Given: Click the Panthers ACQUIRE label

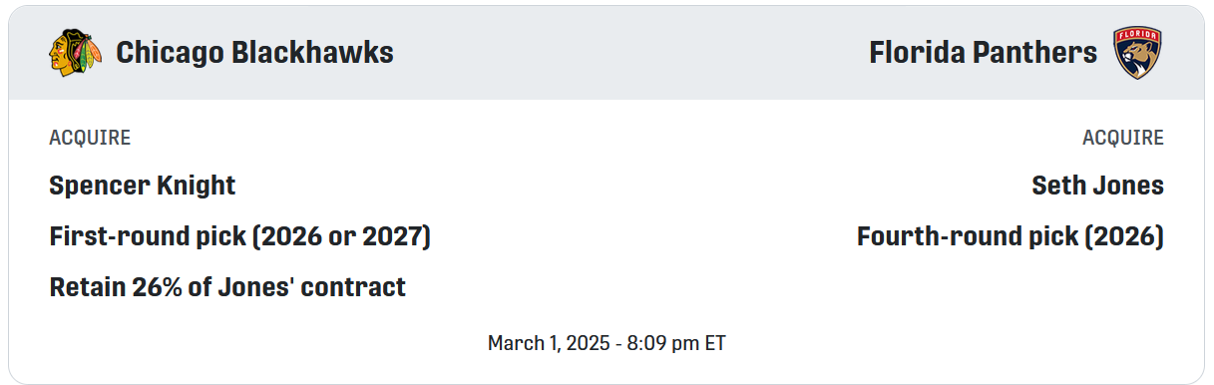Looking at the screenshot, I should [1123, 138].
